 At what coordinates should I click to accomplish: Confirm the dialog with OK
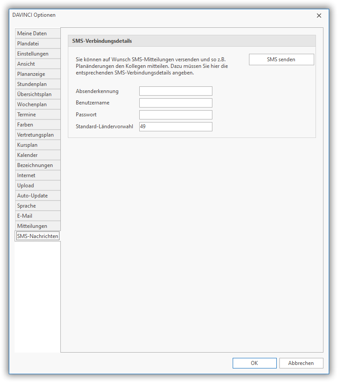tap(254, 363)
